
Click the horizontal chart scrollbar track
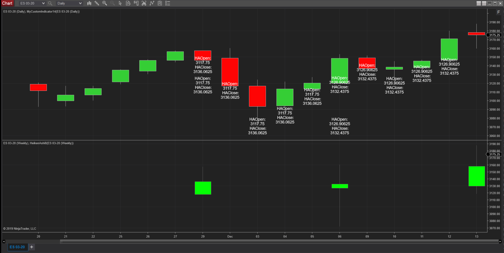click(x=279, y=241)
